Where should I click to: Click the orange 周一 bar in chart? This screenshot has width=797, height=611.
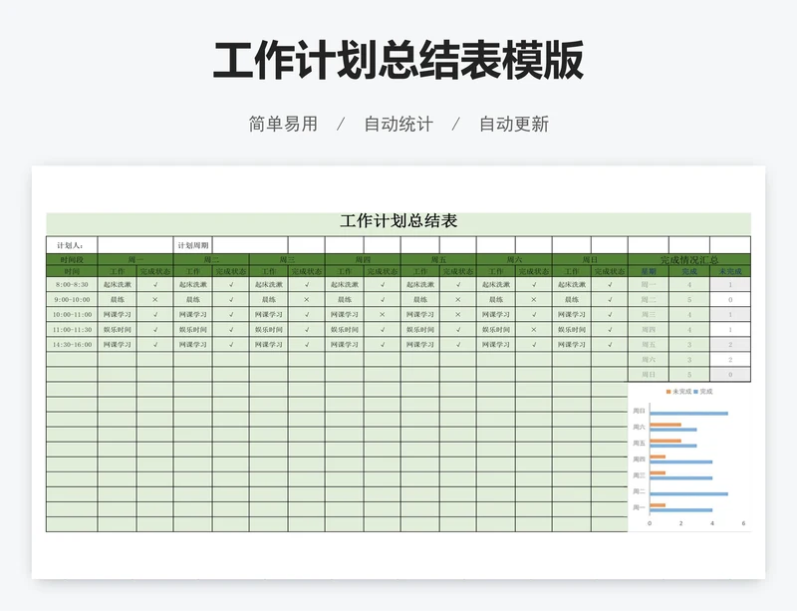coord(658,505)
